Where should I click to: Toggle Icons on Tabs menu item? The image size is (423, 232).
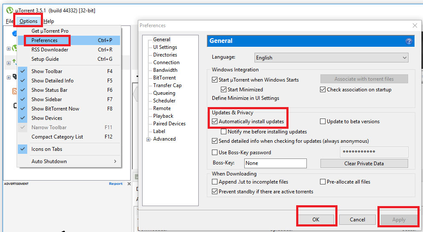[69, 149]
